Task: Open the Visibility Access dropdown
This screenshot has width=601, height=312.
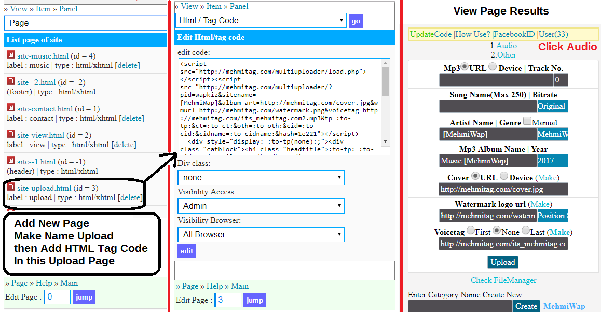Action: 261,206
